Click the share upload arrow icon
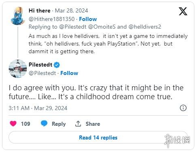The width and height of the screenshot is (196, 152). pyautogui.click(x=78, y=124)
